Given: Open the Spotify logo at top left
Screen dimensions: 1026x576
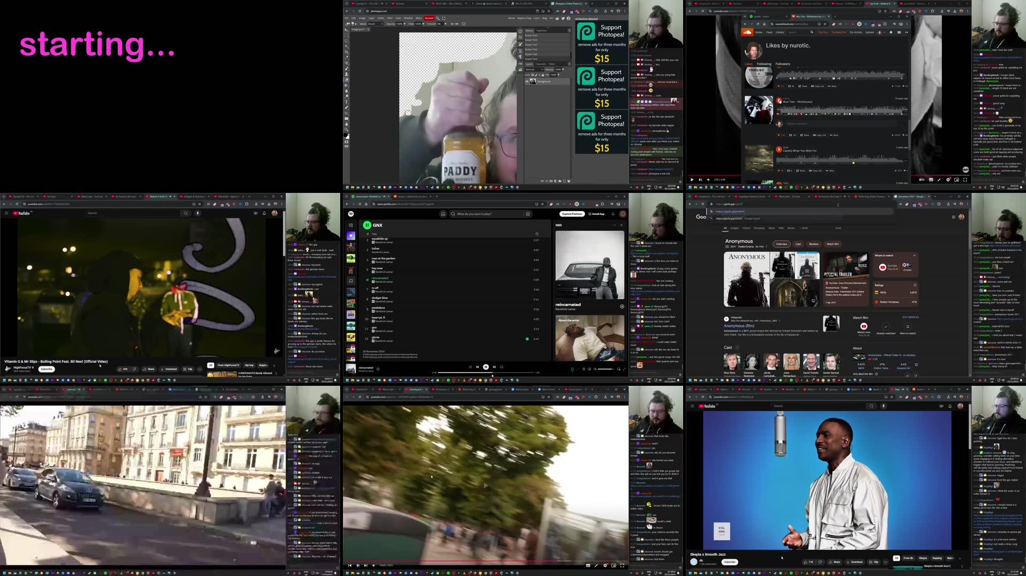Looking at the screenshot, I should click(x=351, y=214).
